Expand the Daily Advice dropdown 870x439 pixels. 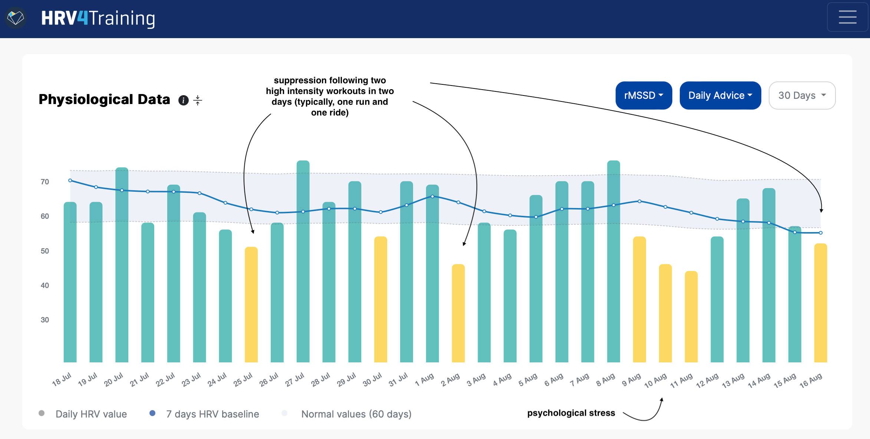tap(720, 95)
